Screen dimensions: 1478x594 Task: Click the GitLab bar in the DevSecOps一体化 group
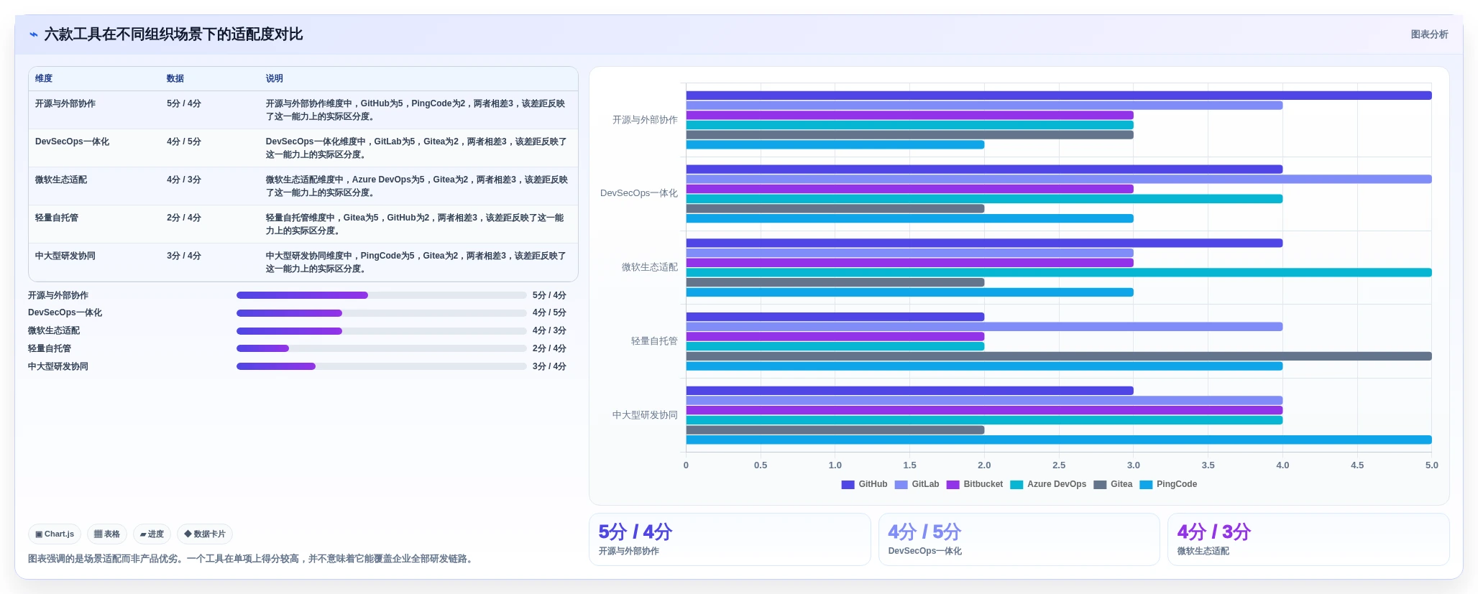click(x=1059, y=180)
